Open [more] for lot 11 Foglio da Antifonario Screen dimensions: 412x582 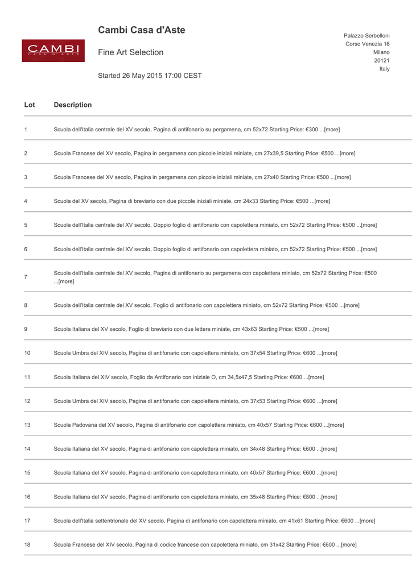coord(316,377)
